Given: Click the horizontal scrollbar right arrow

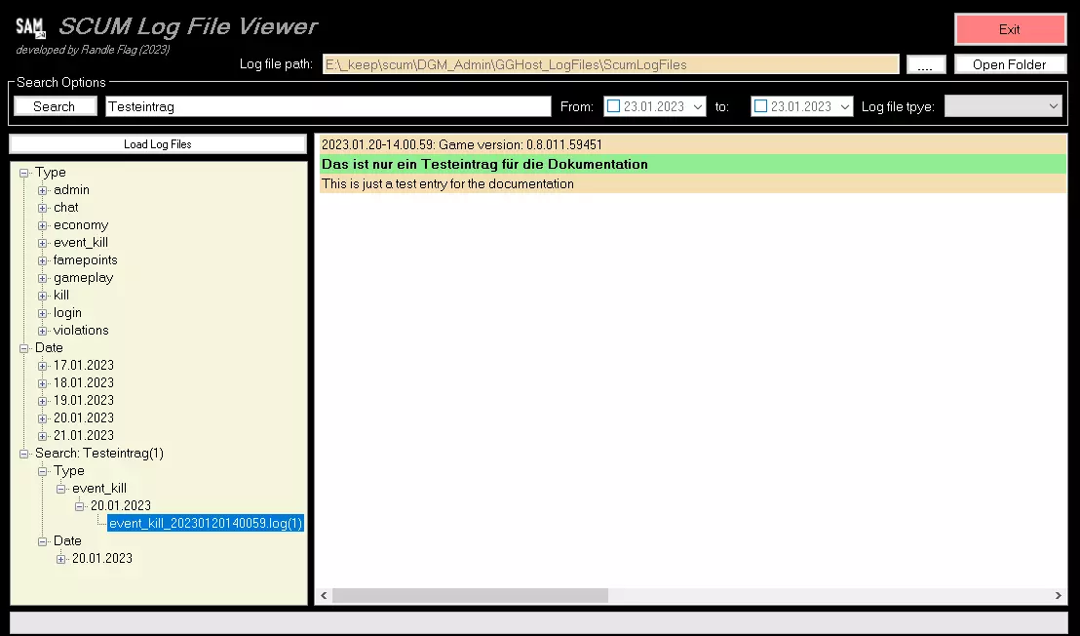Looking at the screenshot, I should [1059, 595].
